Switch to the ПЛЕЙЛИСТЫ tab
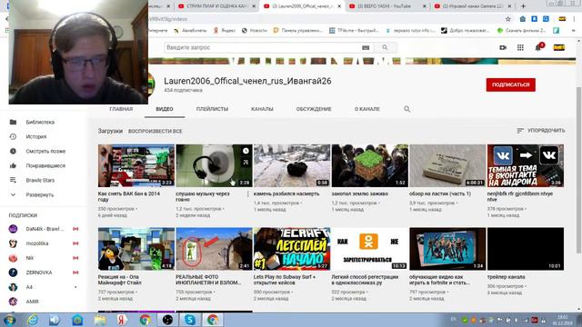This screenshot has height=327, width=582. click(212, 109)
